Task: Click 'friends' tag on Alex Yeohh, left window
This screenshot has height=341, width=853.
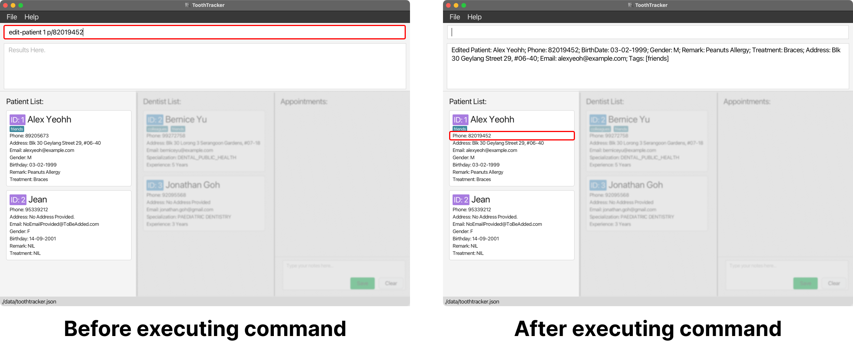Action: coord(17,129)
